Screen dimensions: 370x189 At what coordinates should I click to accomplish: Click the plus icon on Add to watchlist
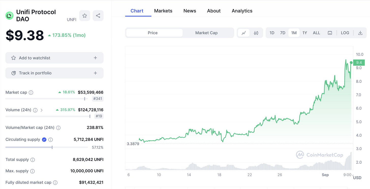[95, 58]
